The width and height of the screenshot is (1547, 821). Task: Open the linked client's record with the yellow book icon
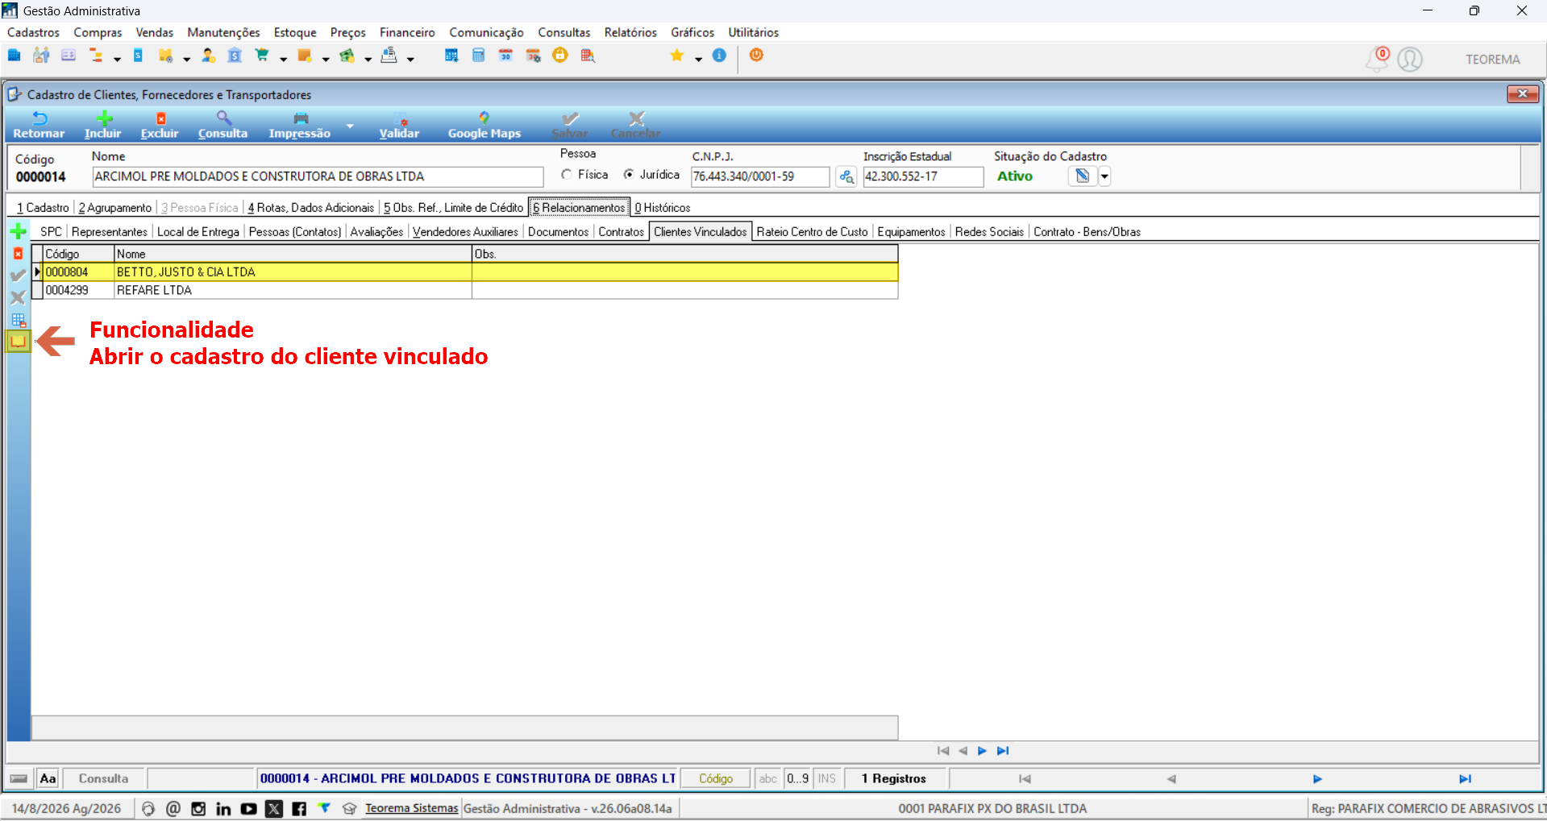click(18, 341)
